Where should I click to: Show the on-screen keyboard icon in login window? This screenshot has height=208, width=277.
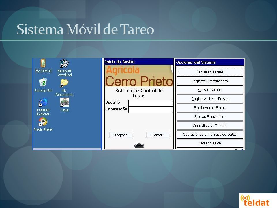pyautogui.click(x=139, y=145)
